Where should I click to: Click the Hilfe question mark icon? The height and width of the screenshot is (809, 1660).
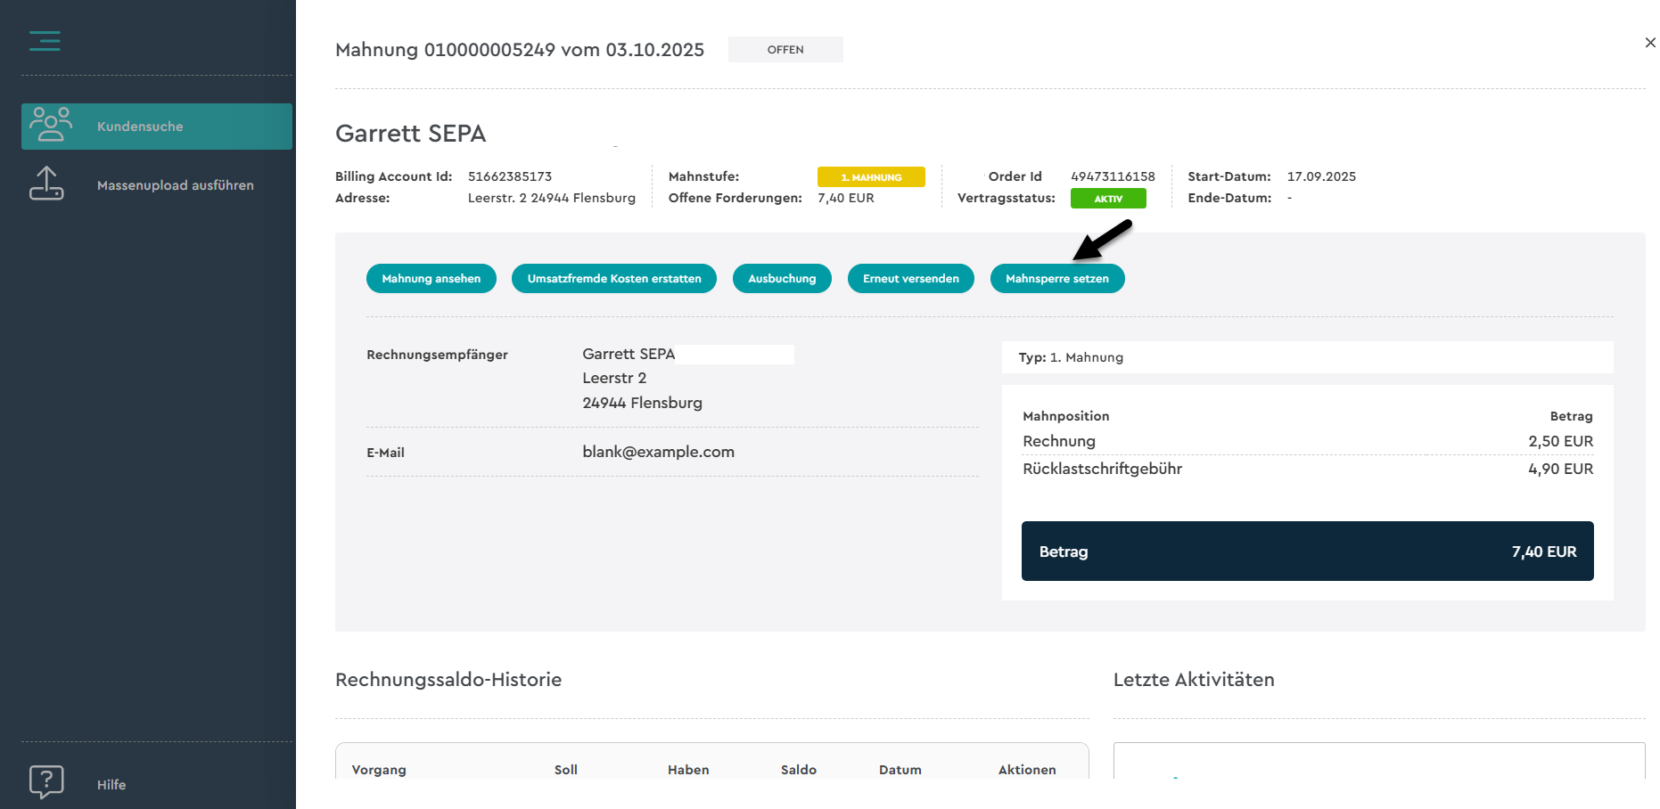[46, 782]
